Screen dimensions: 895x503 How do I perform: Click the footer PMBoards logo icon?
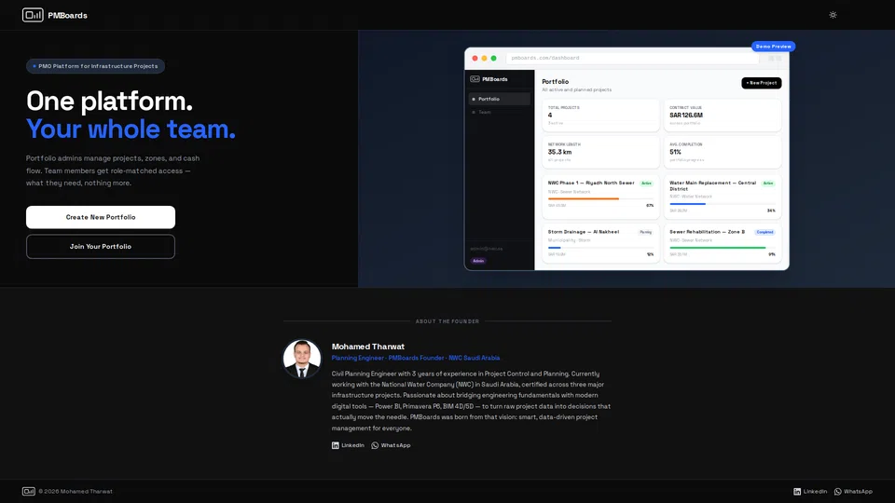(x=29, y=491)
